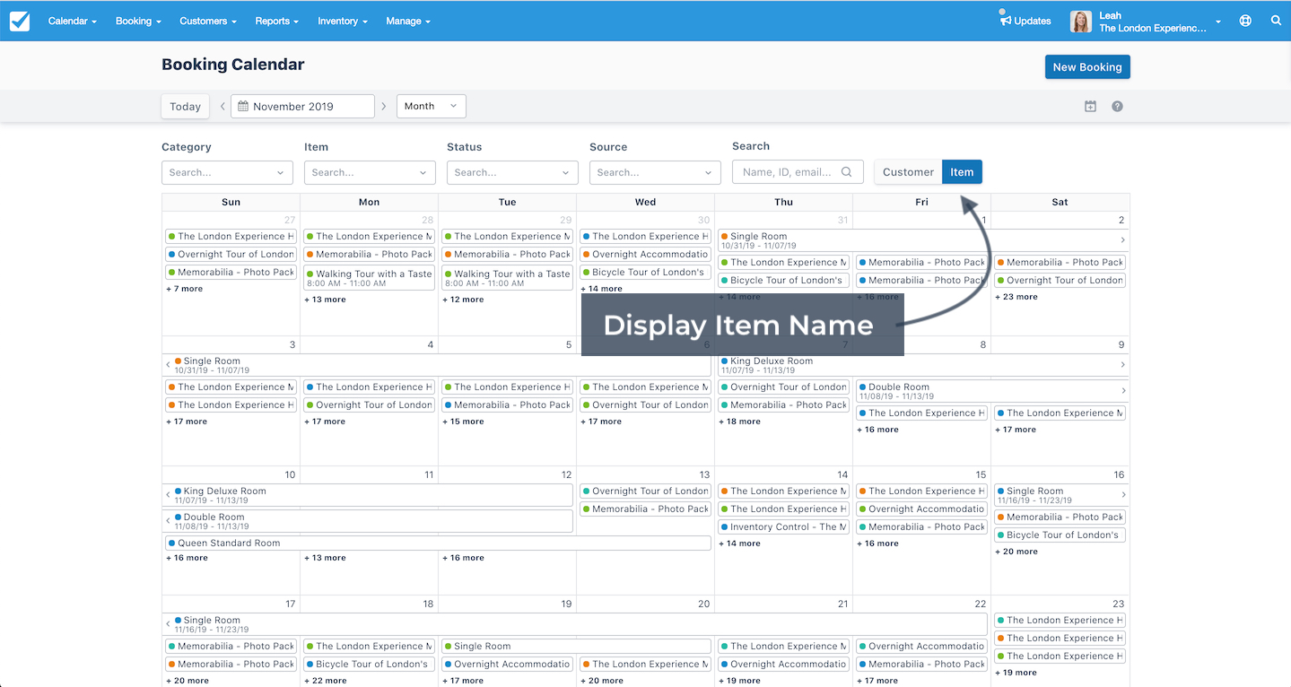Open the Reports menu
This screenshot has height=687, width=1291.
click(x=276, y=21)
